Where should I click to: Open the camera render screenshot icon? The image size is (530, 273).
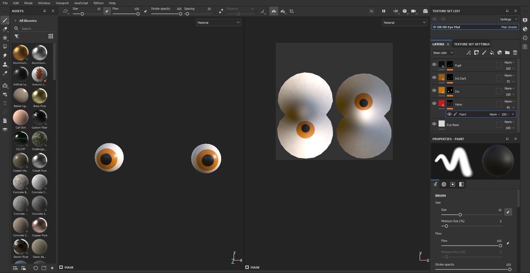tap(425, 11)
